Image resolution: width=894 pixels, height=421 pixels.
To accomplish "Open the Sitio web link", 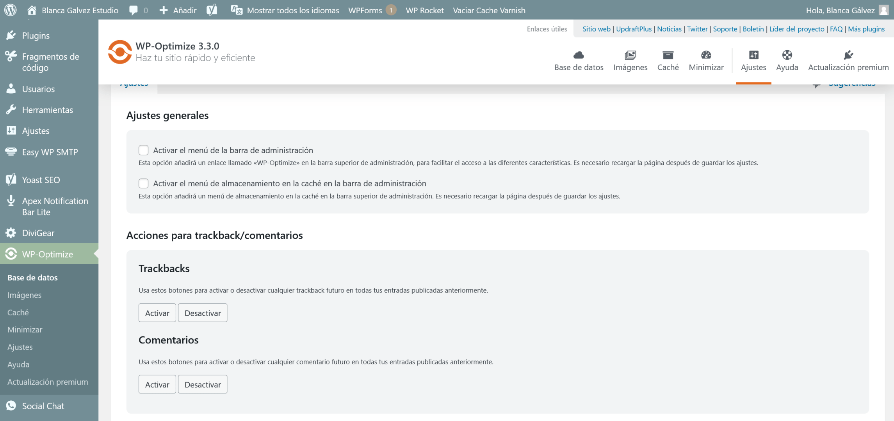I will coord(596,29).
